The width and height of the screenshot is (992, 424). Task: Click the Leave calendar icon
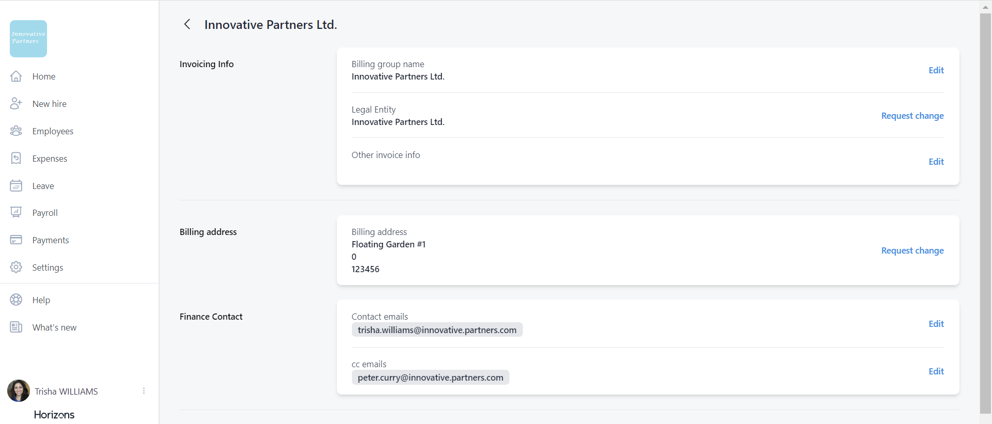16,186
